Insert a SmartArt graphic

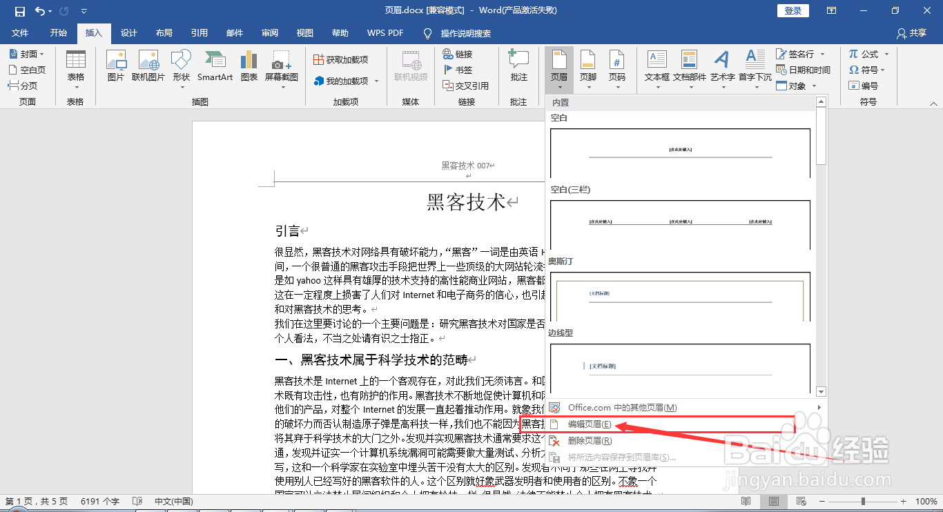click(x=215, y=68)
